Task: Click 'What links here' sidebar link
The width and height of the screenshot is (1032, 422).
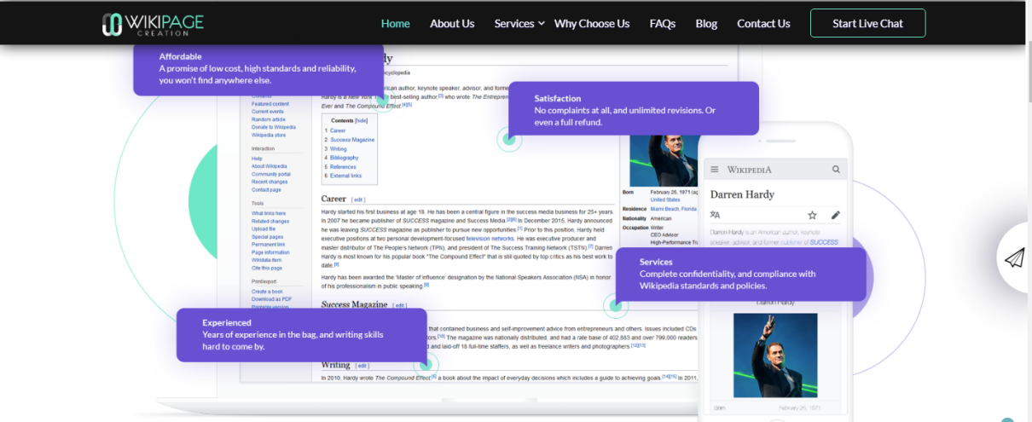Action: pyautogui.click(x=270, y=213)
